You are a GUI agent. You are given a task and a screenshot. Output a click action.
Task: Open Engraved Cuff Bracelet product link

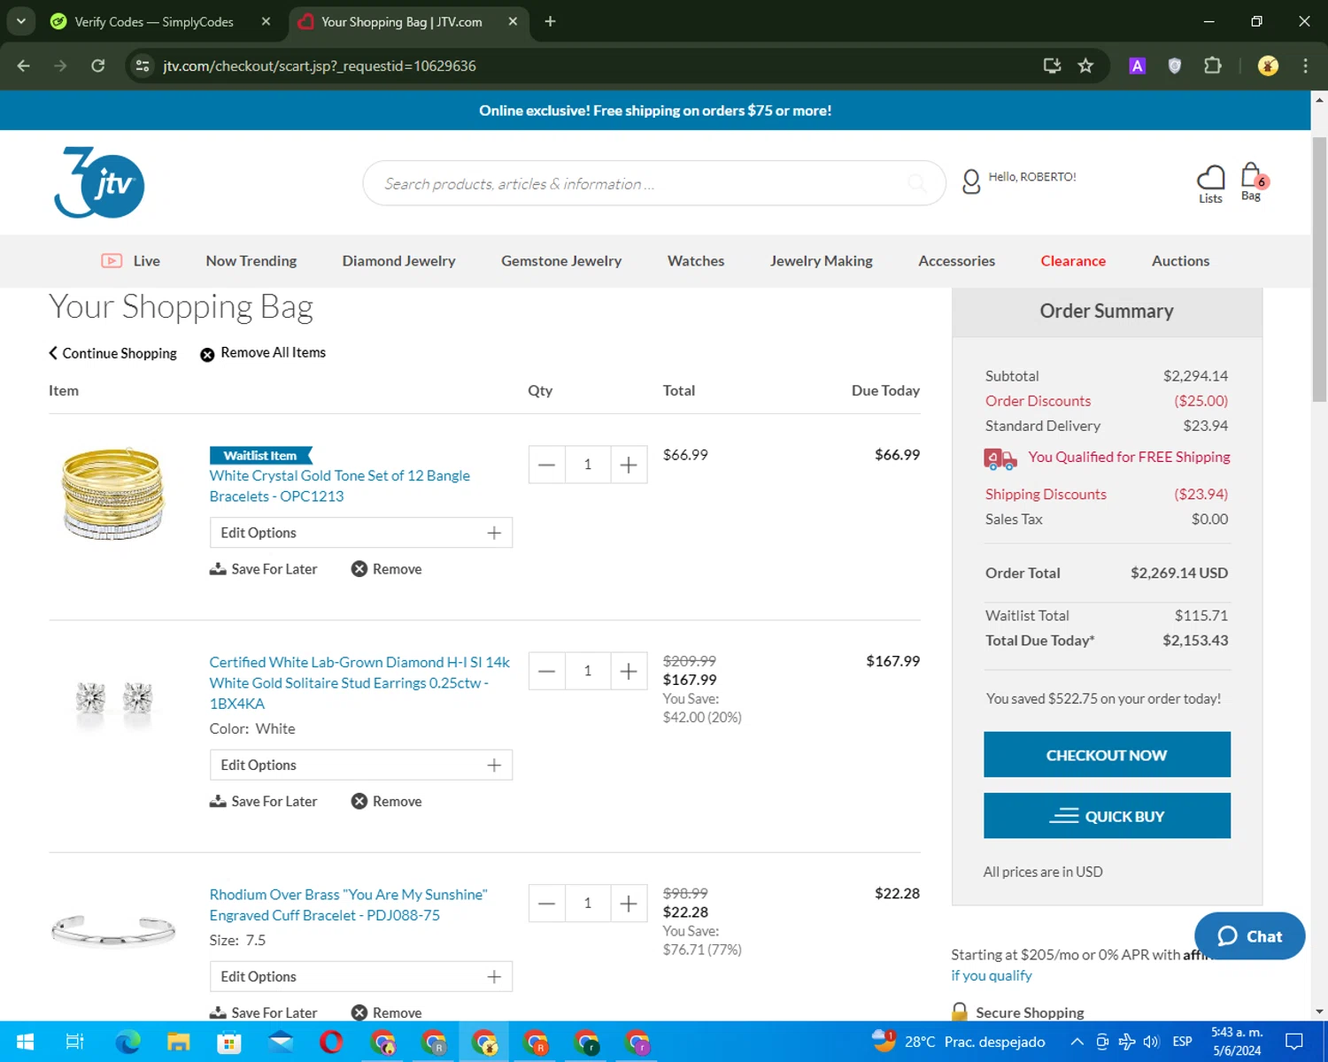(x=349, y=905)
